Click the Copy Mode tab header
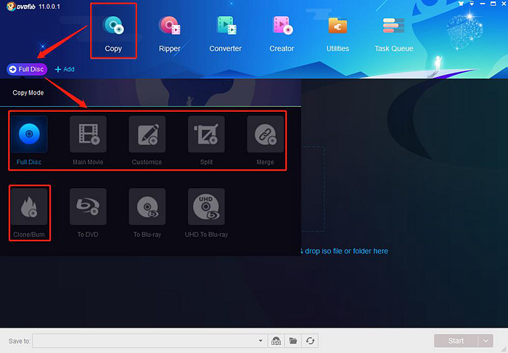Image resolution: width=508 pixels, height=353 pixels. 28,93
